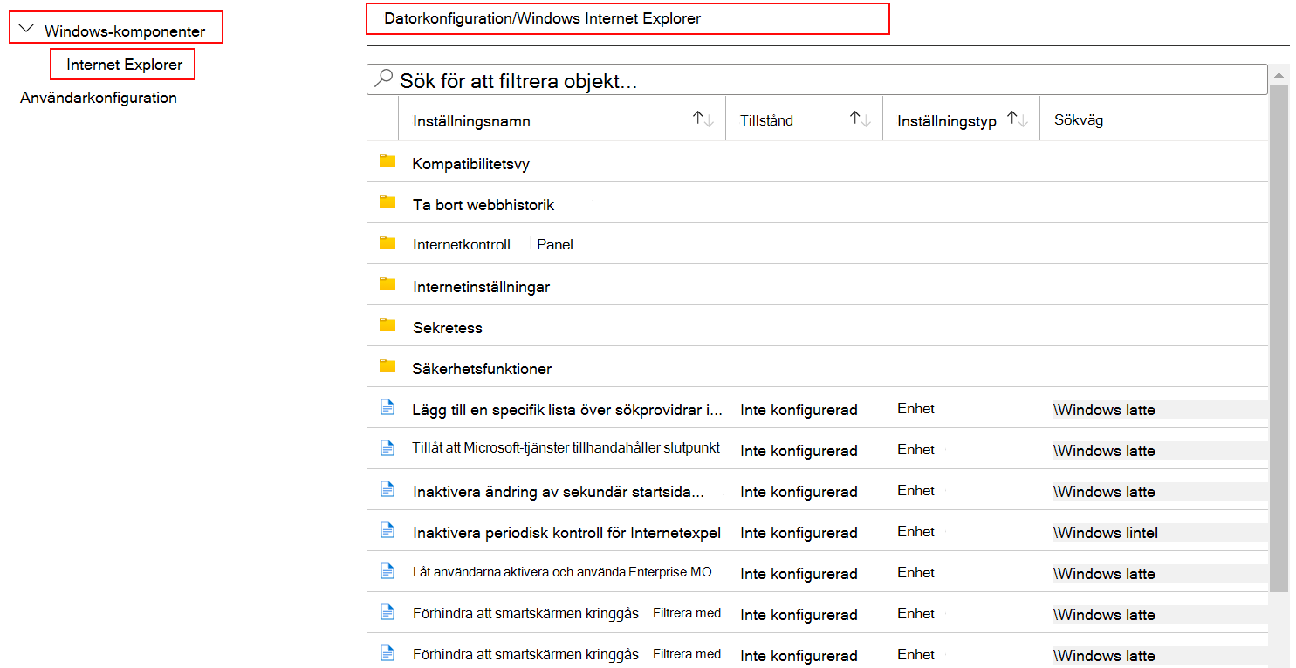Click document icon for Inaktivera periodisk kontroll
This screenshot has width=1296, height=668.
pos(387,529)
